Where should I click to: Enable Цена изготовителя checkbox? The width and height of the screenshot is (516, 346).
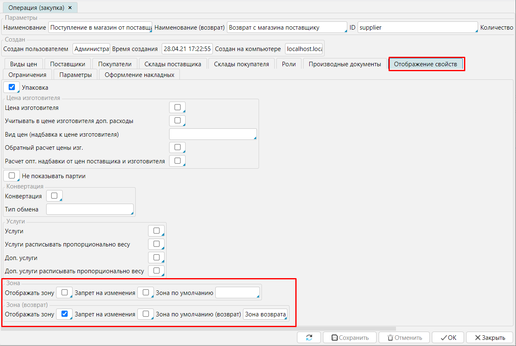click(x=177, y=107)
